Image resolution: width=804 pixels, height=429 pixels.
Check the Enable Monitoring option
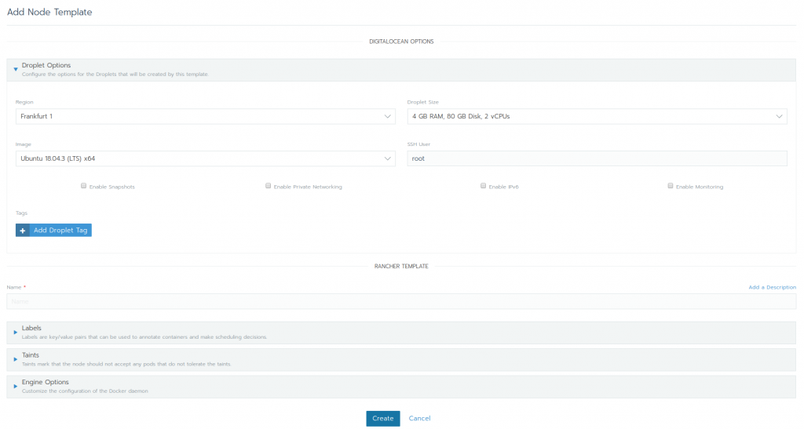tap(671, 186)
